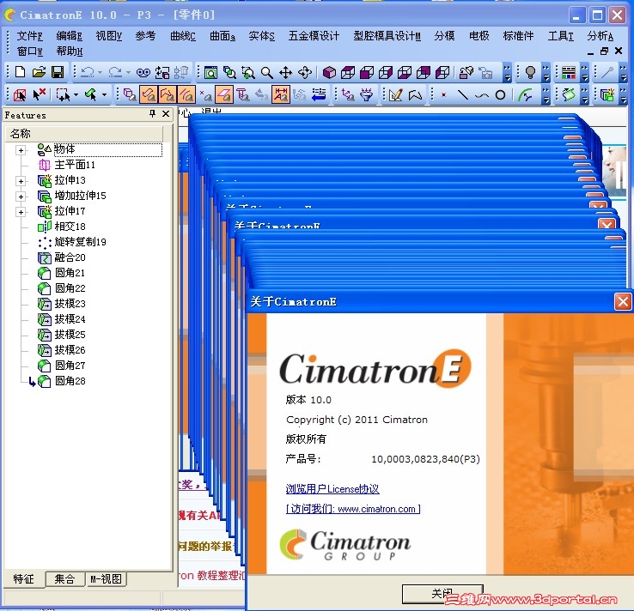Expand the 物体 tree node
Viewport: 634px width, 611px height.
click(21, 150)
